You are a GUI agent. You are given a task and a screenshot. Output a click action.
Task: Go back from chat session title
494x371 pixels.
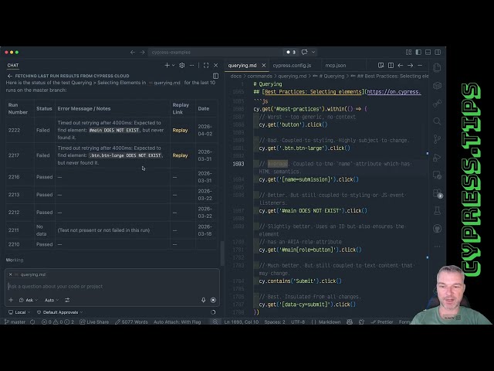[x=10, y=76]
